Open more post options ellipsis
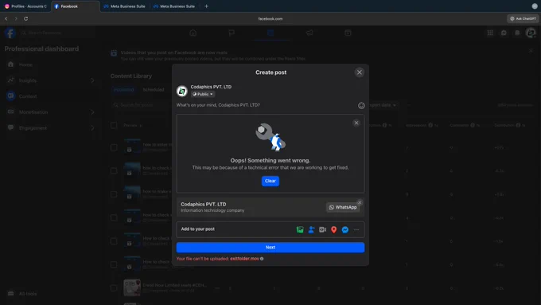Viewport: 541px width, 305px height. [x=356, y=229]
